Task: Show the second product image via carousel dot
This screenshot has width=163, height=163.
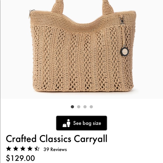Action: 79,107
